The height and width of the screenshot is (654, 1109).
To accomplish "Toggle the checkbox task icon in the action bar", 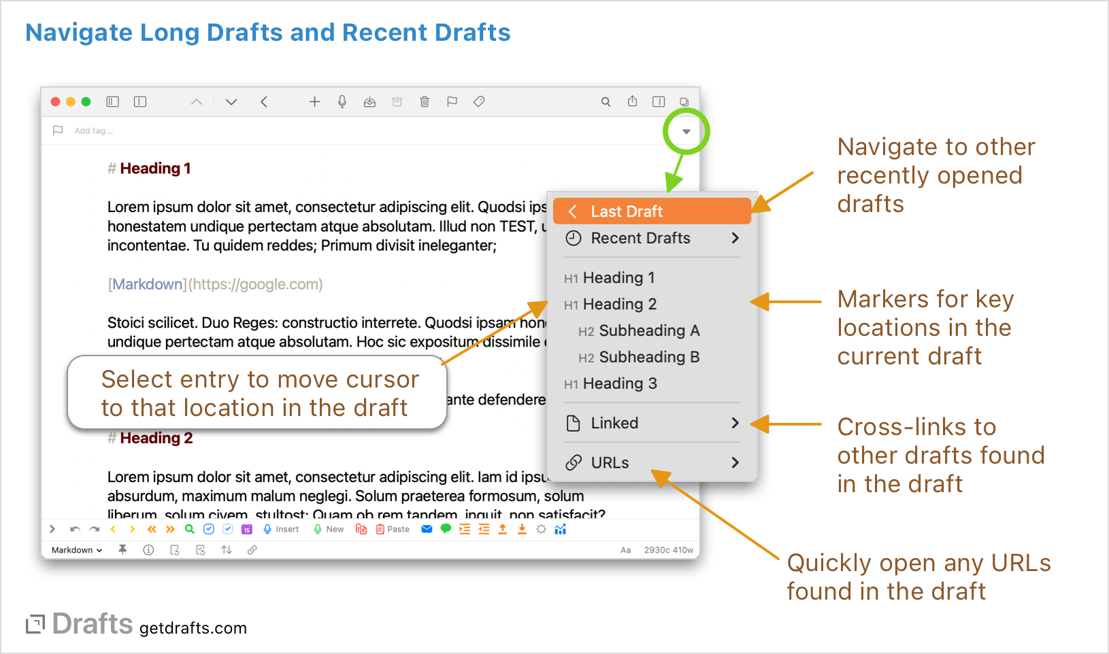I will click(209, 529).
